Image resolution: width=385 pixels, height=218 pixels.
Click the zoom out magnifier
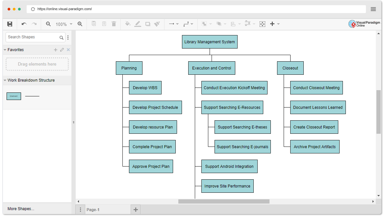click(48, 24)
